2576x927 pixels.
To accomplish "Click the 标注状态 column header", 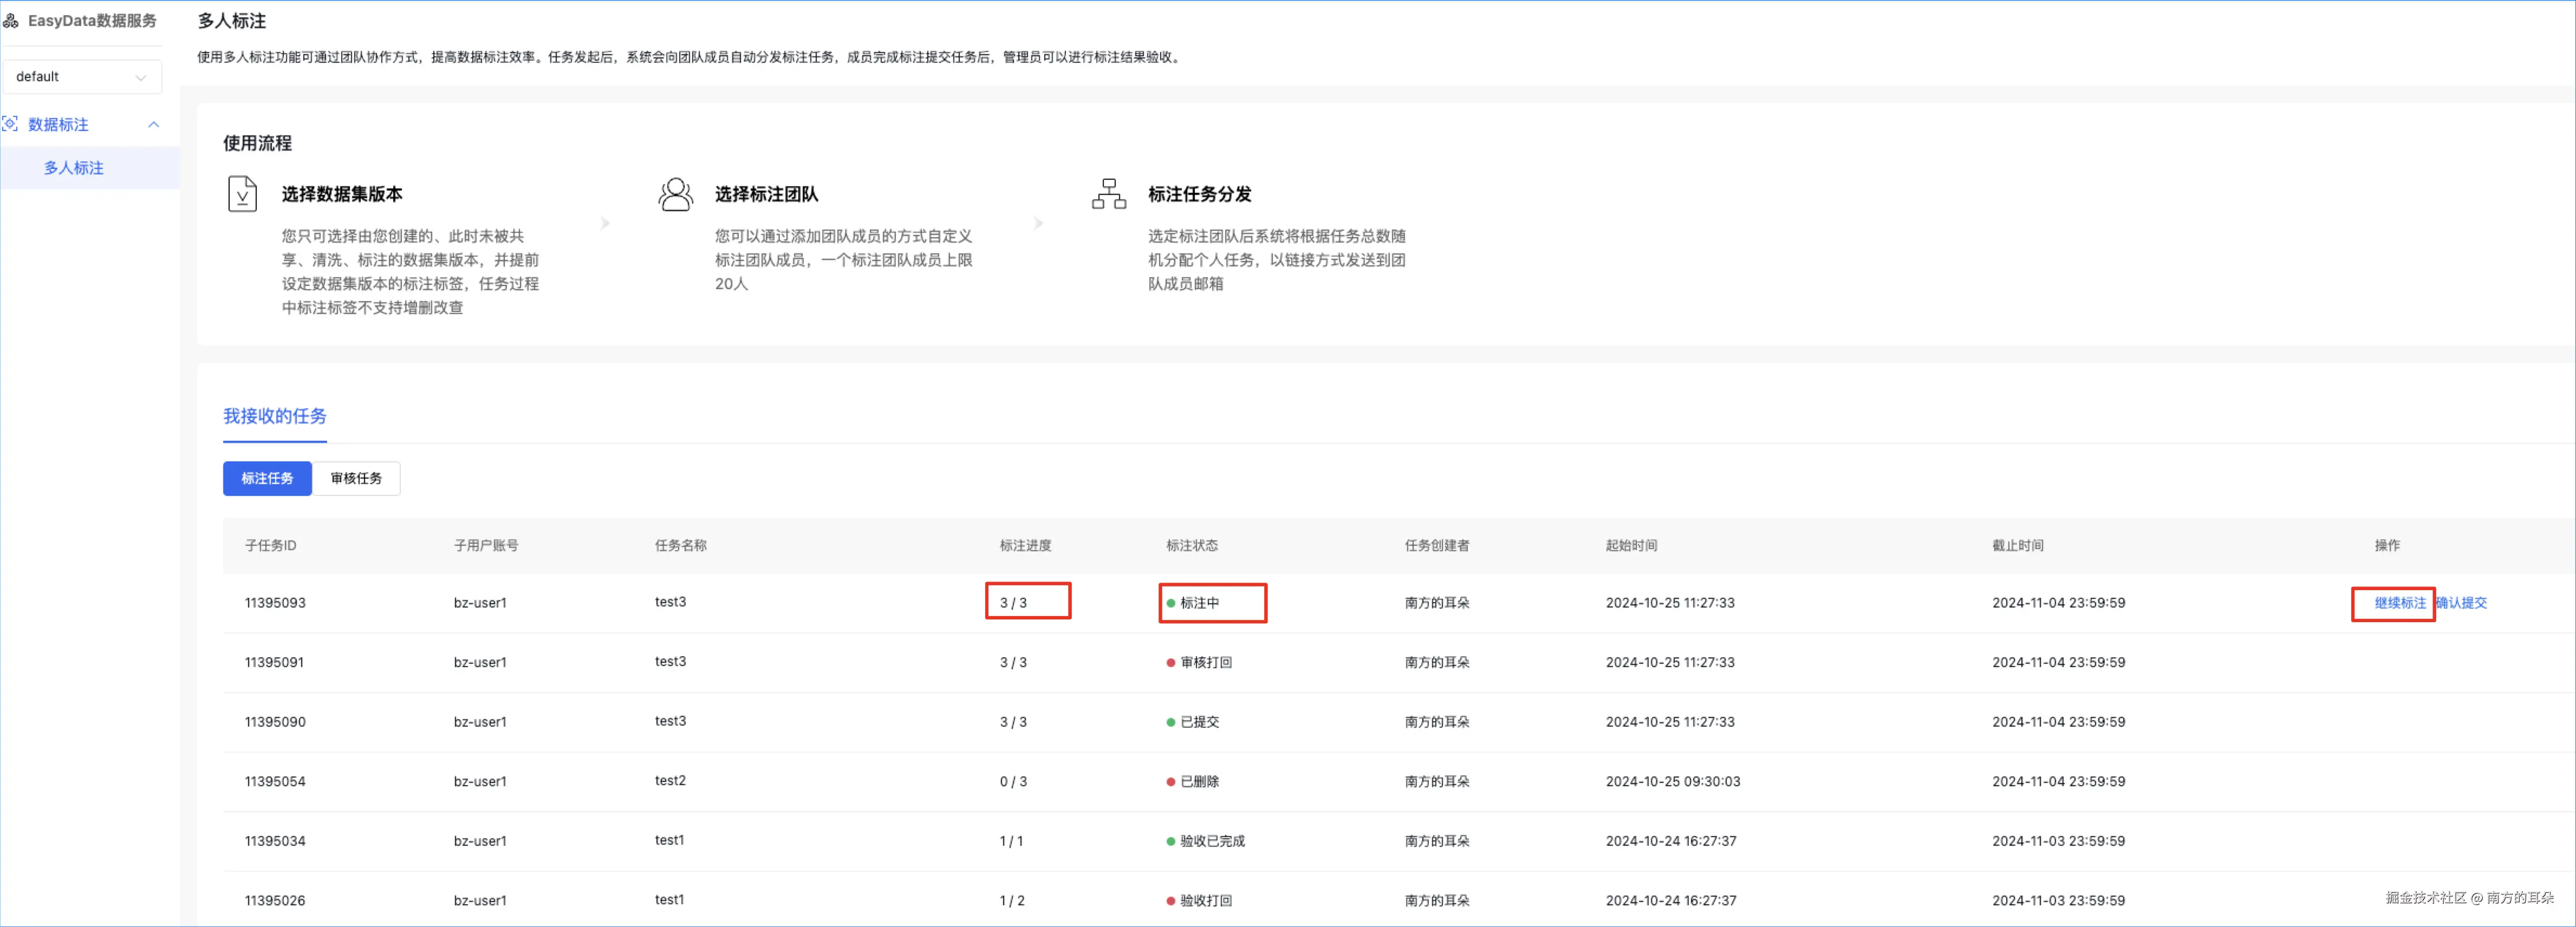I will 1192,545.
